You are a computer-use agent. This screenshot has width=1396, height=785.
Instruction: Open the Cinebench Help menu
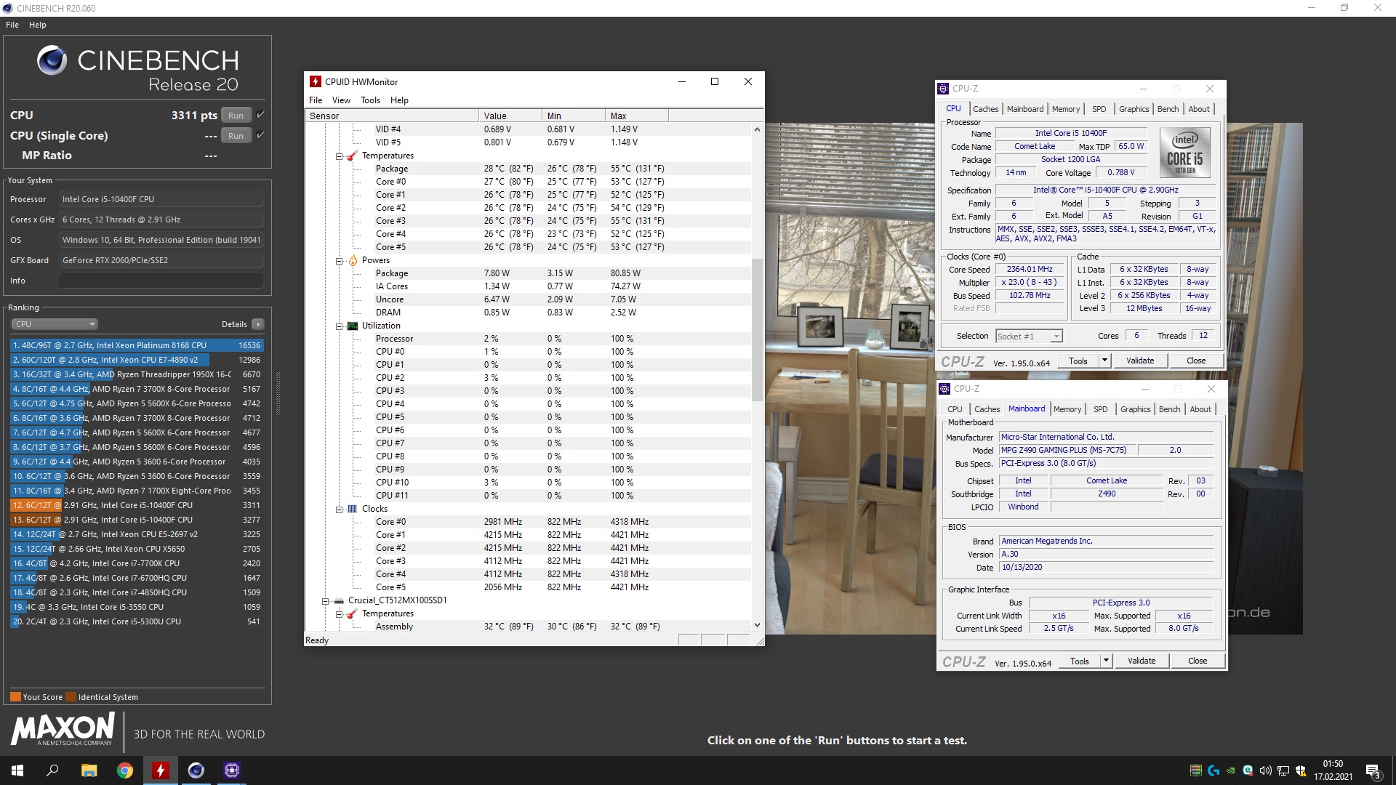[x=38, y=25]
